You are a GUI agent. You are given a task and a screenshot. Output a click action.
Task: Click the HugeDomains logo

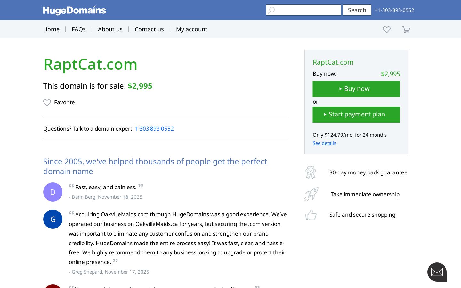75,10
